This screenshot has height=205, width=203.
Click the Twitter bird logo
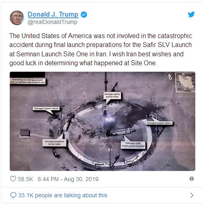click(x=191, y=14)
